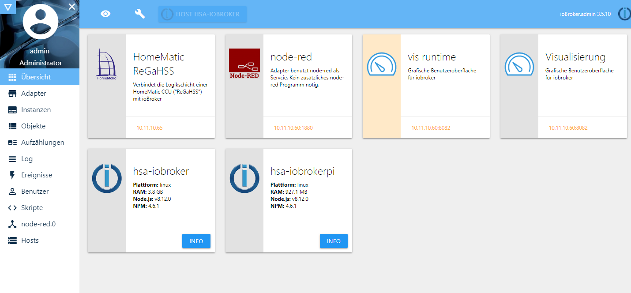Image resolution: width=631 pixels, height=293 pixels.
Task: Click the Hosts server icon
Action: coord(12,240)
